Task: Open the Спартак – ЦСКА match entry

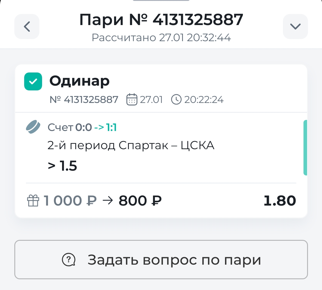Action: [131, 145]
